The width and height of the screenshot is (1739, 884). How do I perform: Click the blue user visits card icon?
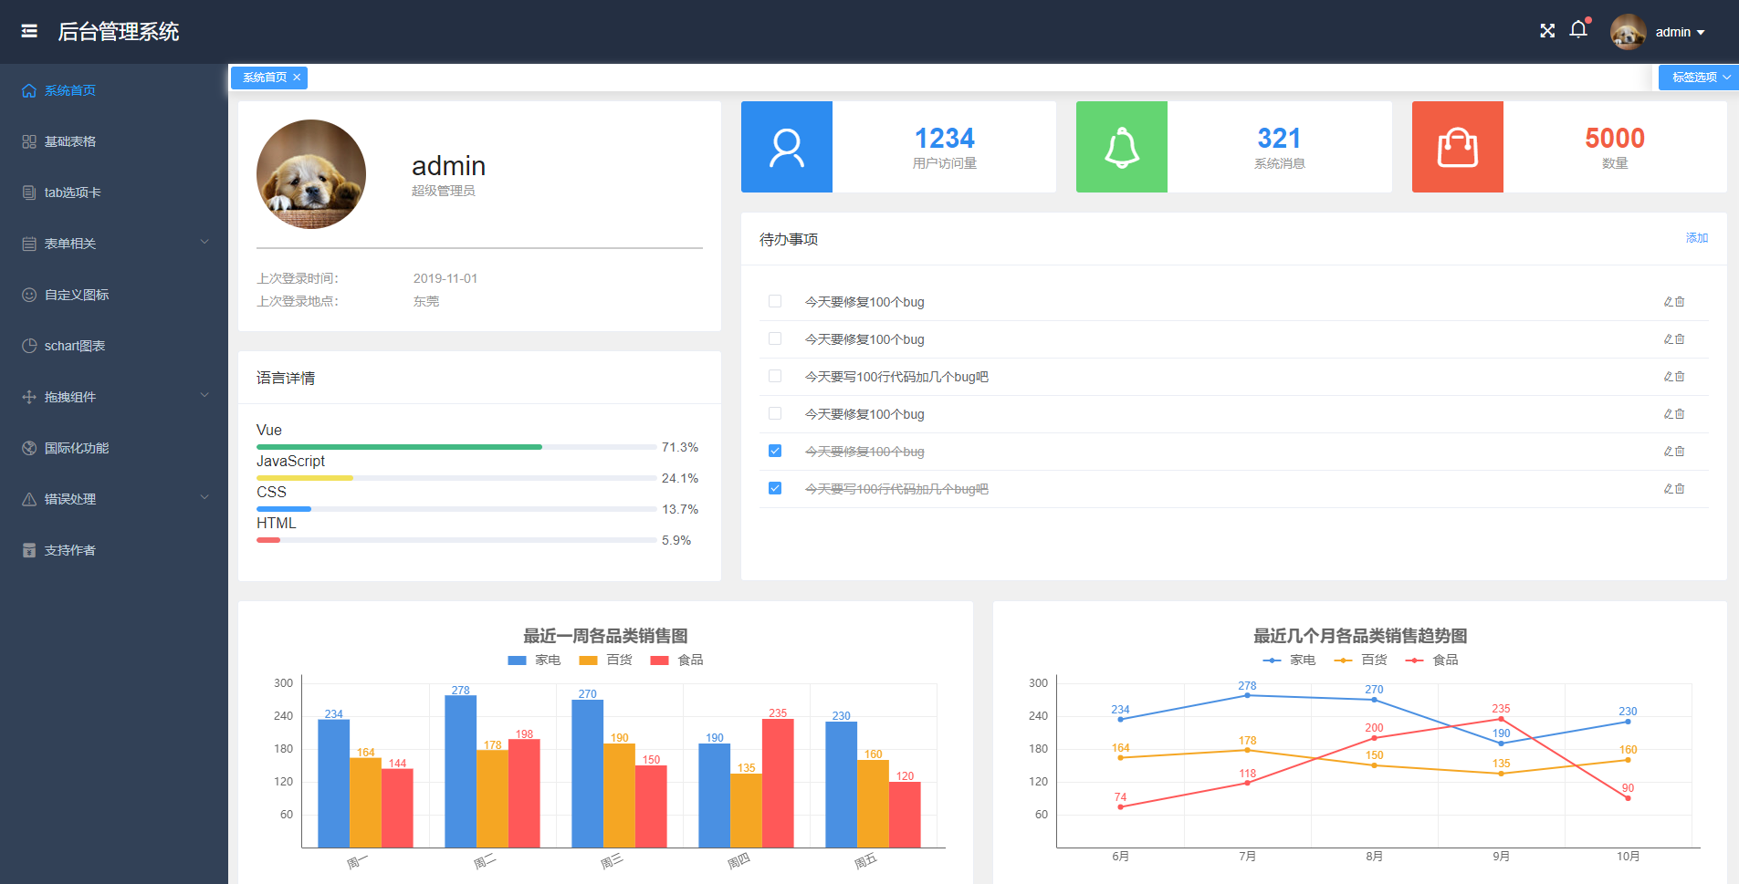(787, 147)
